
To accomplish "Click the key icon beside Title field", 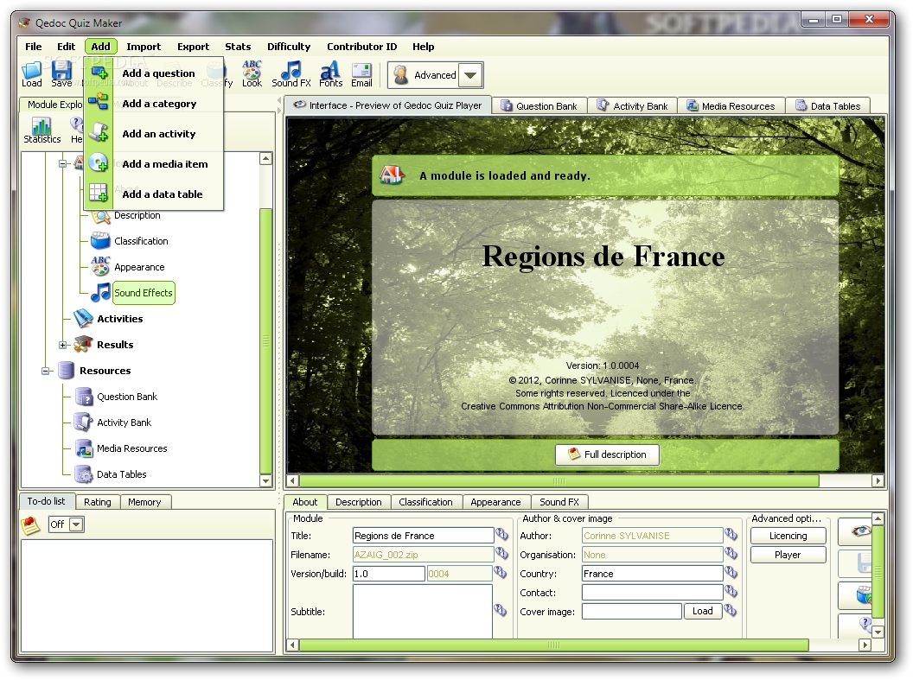I will tap(502, 534).
